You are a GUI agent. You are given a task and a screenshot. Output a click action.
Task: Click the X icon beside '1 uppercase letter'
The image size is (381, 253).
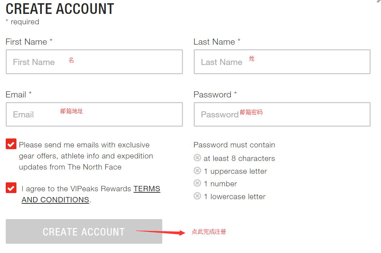(x=197, y=171)
